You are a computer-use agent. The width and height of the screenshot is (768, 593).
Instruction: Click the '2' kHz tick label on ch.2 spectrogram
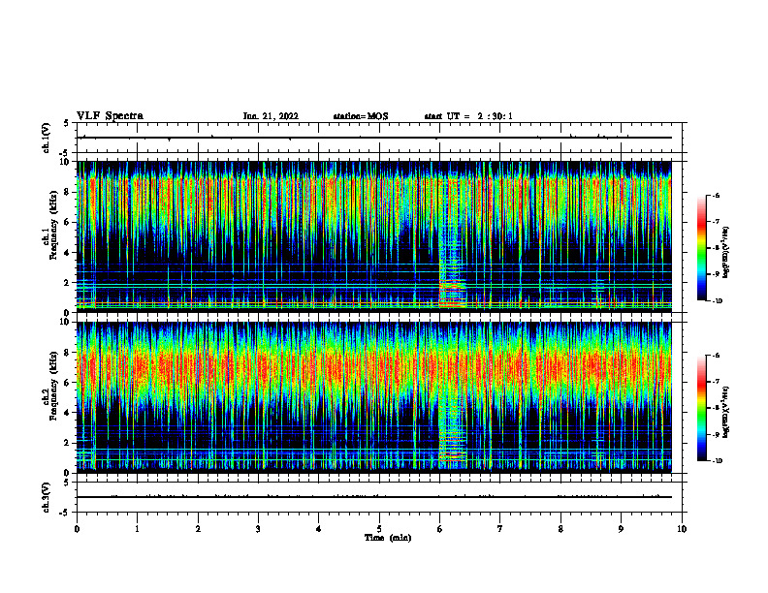(67, 443)
